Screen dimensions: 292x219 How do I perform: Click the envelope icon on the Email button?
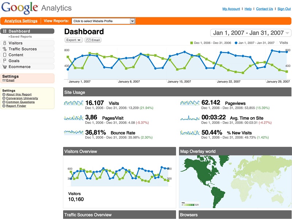coord(88,40)
